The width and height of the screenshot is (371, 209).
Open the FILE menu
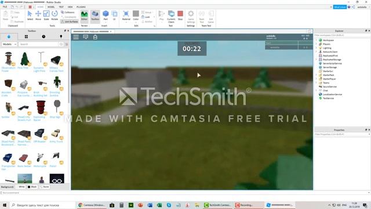[5, 7]
